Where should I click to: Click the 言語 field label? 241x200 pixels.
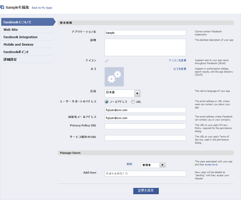click(x=93, y=91)
